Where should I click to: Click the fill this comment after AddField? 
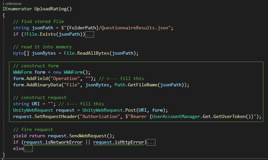121,78
